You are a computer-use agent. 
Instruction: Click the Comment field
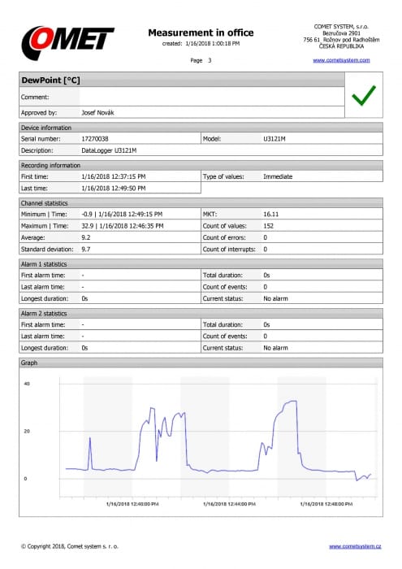point(212,97)
